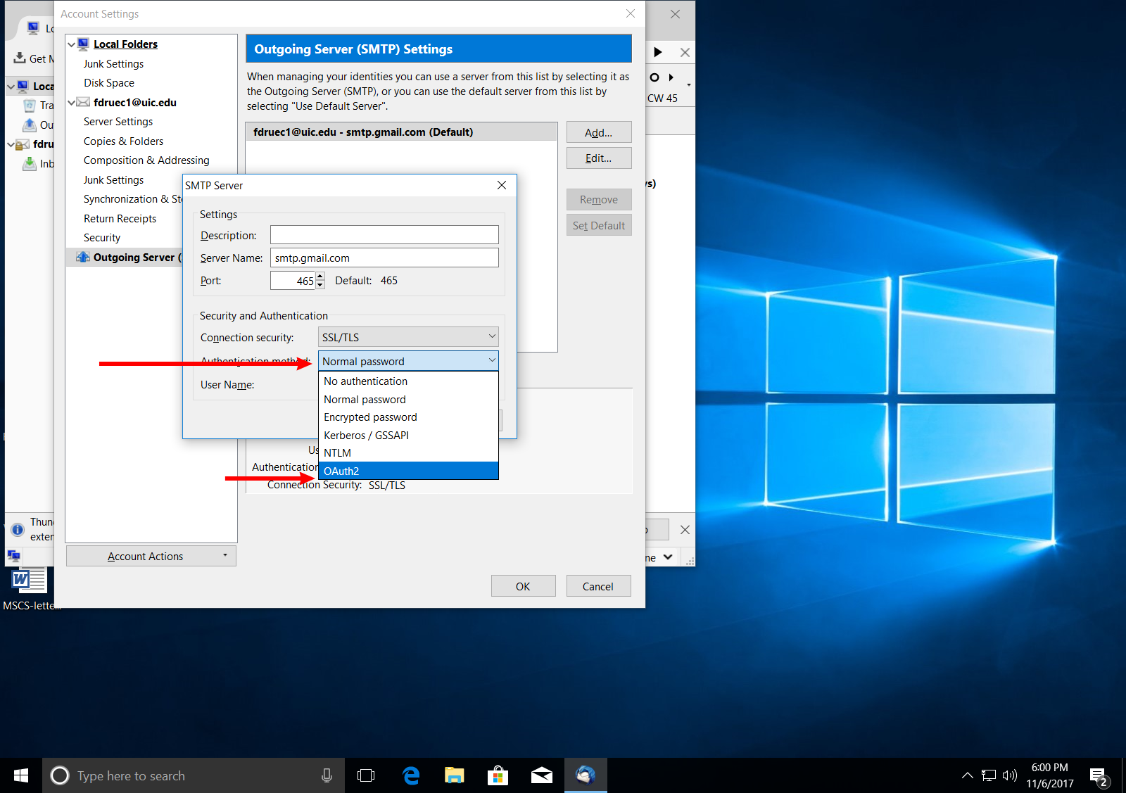
Task: Click Cortana search circle icon
Action: pos(60,775)
